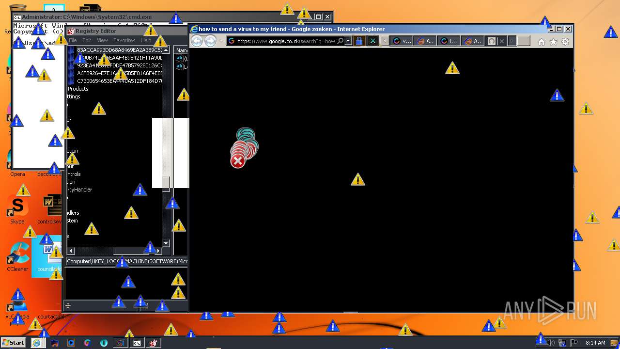This screenshot has height=349, width=620.
Task: Open the Internet Explorer Tools gear menu
Action: pyautogui.click(x=565, y=42)
